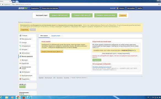Open Автоматика via its sidebar icon

tap(20, 53)
